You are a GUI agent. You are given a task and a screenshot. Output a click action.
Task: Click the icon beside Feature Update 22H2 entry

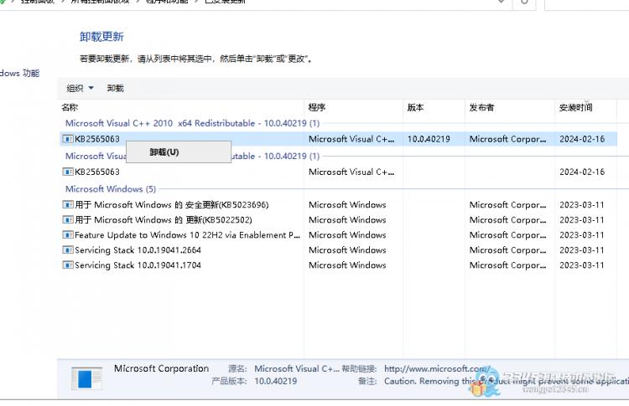coord(68,235)
